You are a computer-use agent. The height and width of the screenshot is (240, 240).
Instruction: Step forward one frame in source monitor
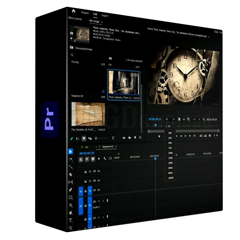(x=190, y=136)
